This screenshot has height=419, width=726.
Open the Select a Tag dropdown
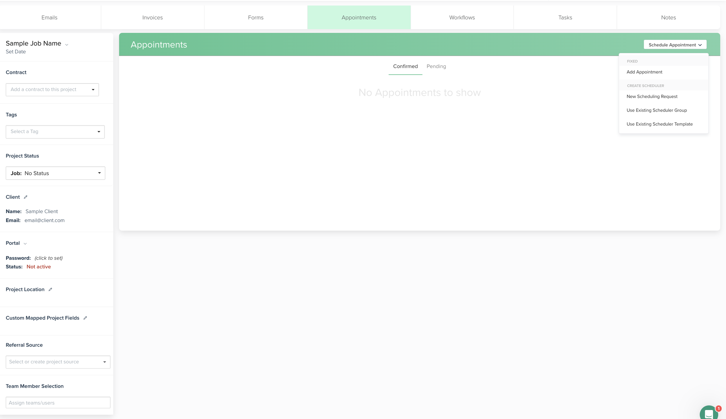pos(55,132)
